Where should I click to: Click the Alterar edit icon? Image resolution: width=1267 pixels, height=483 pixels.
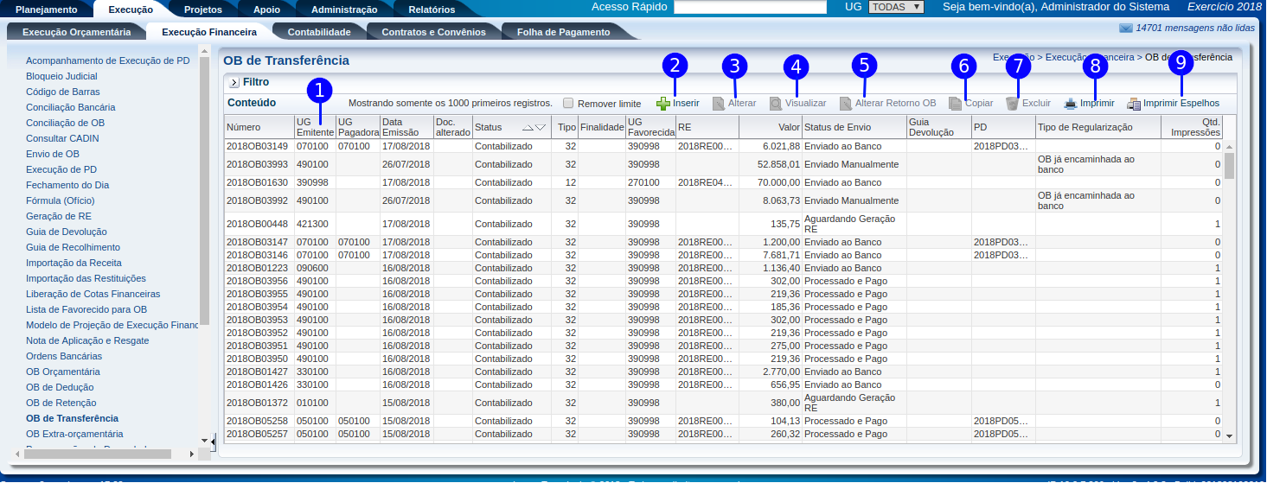tap(719, 104)
